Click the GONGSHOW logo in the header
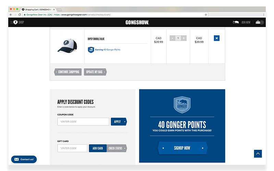This screenshot has height=171, width=274. click(x=137, y=22)
